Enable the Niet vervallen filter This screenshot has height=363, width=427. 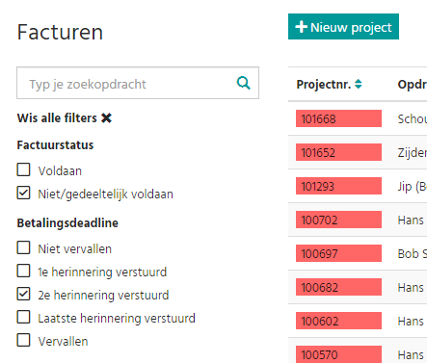tap(23, 247)
